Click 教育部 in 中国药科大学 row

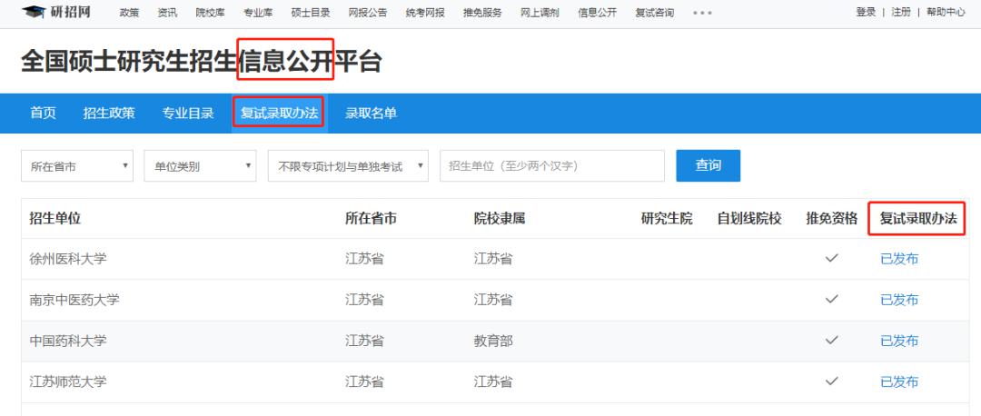tap(493, 341)
